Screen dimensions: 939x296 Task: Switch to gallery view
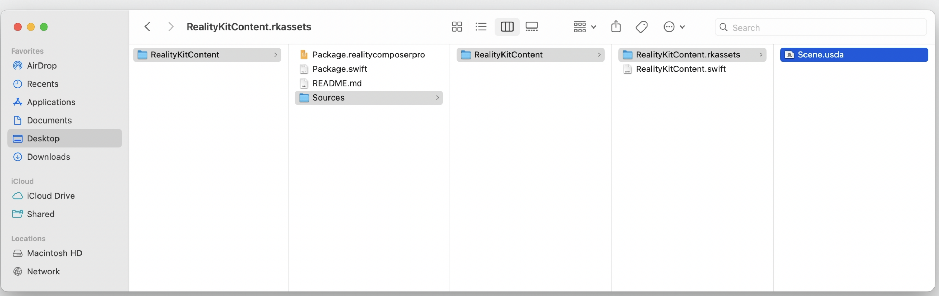point(531,26)
